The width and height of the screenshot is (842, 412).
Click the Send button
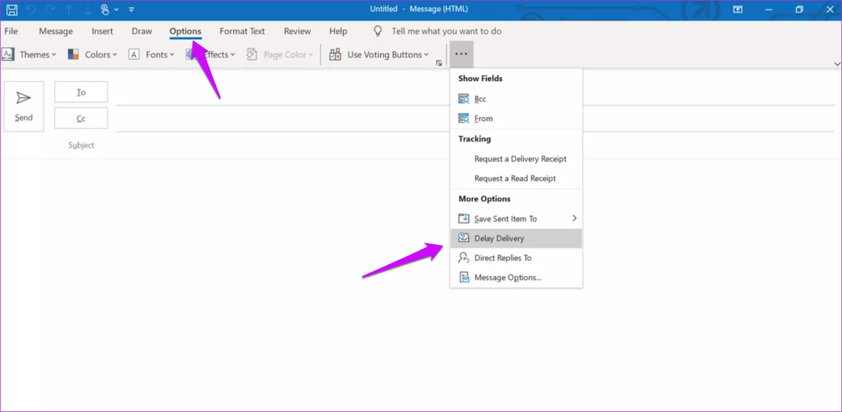click(x=24, y=106)
